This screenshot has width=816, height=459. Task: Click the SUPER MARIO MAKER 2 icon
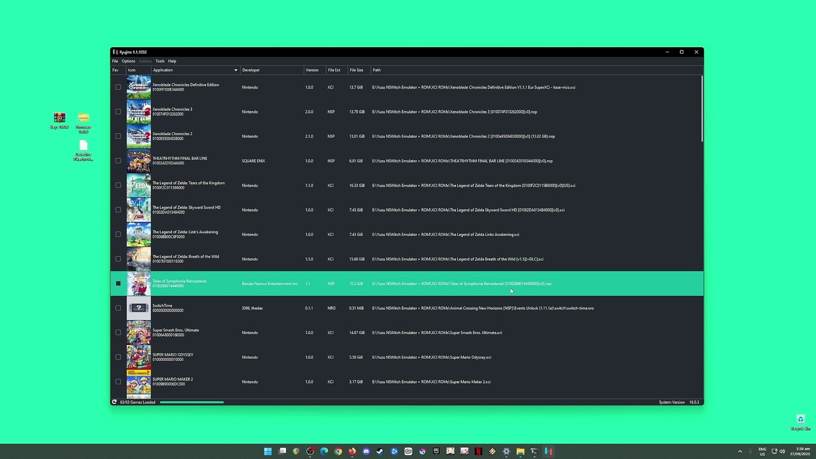tap(138, 382)
